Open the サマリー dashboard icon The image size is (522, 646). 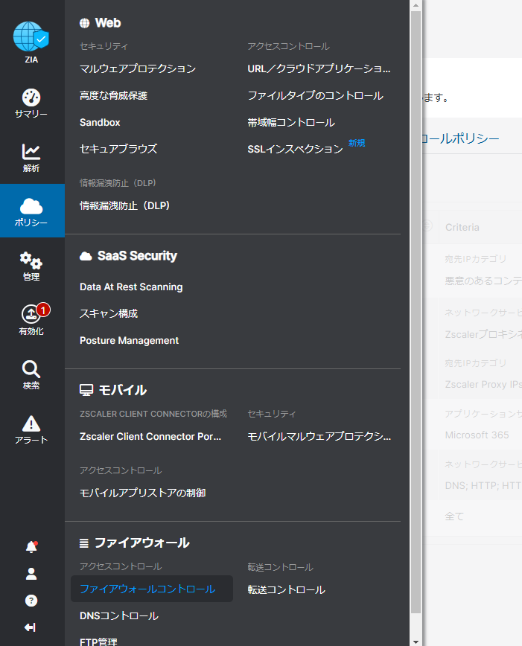point(31,97)
